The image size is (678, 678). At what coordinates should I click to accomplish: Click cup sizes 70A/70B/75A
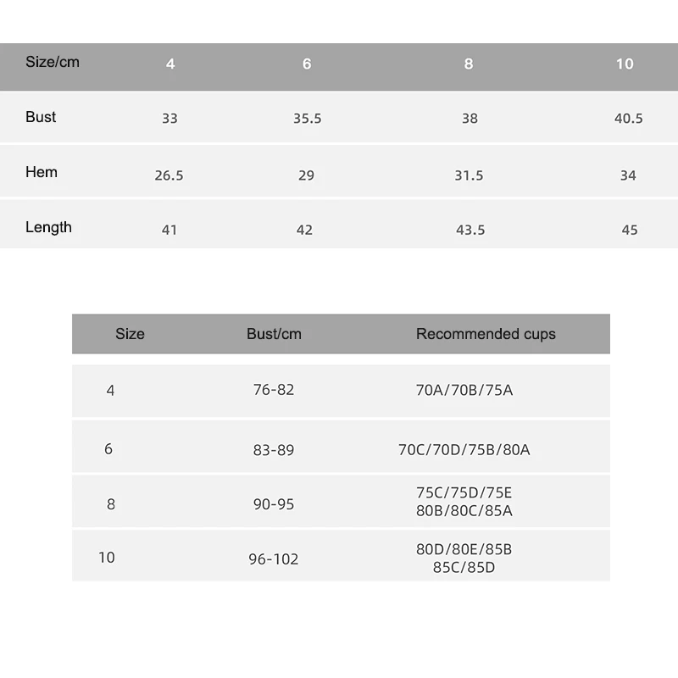click(464, 390)
